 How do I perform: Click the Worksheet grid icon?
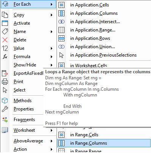pos(5,130)
